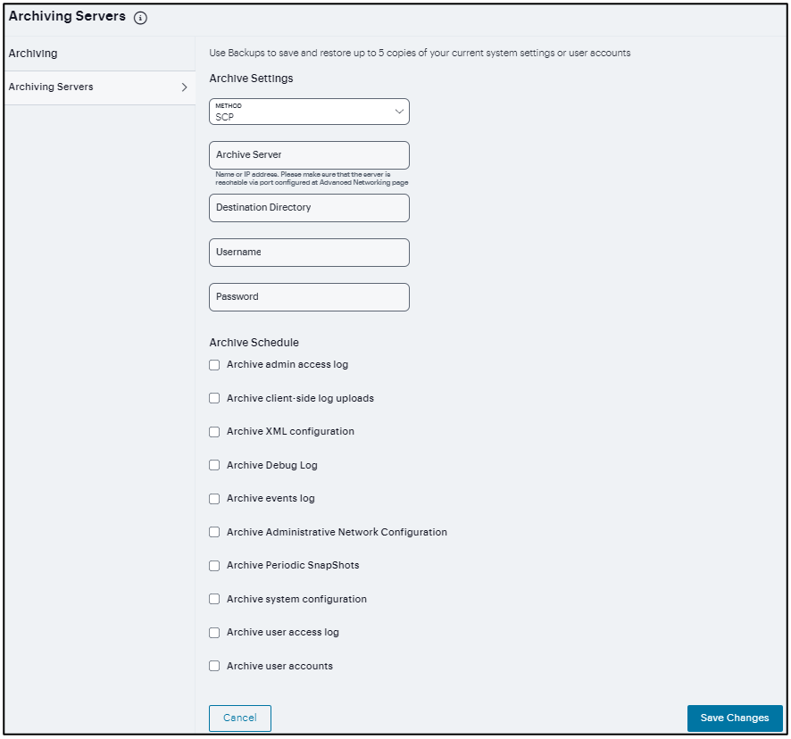Check Archive Debug Log
Viewport: 791px width, 739px height.
[x=214, y=465]
